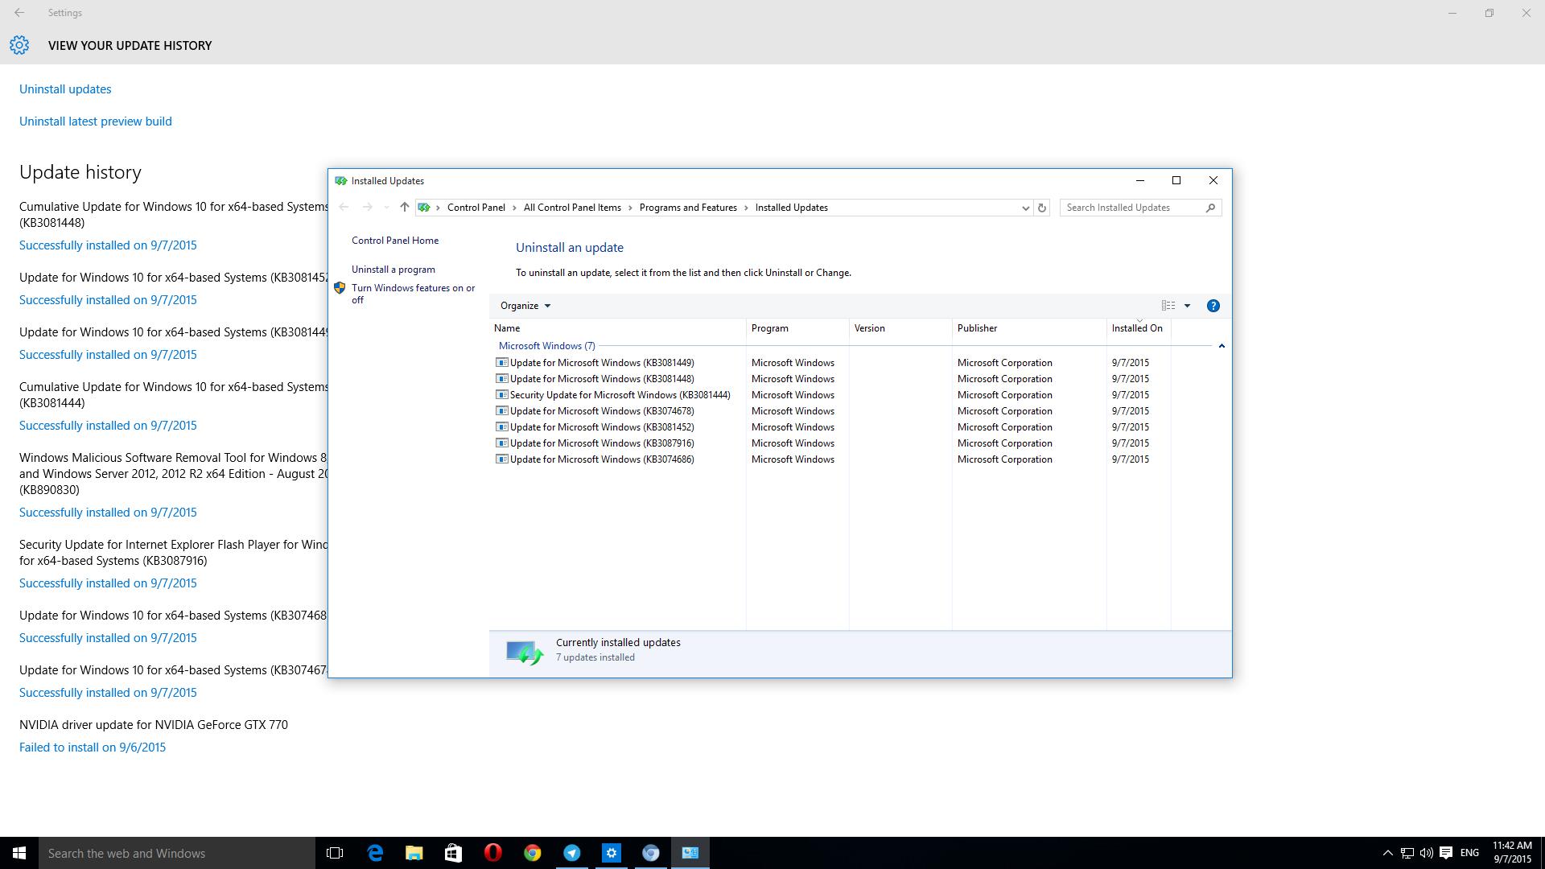Open Windows Store from taskbar
The width and height of the screenshot is (1545, 869).
tap(453, 853)
